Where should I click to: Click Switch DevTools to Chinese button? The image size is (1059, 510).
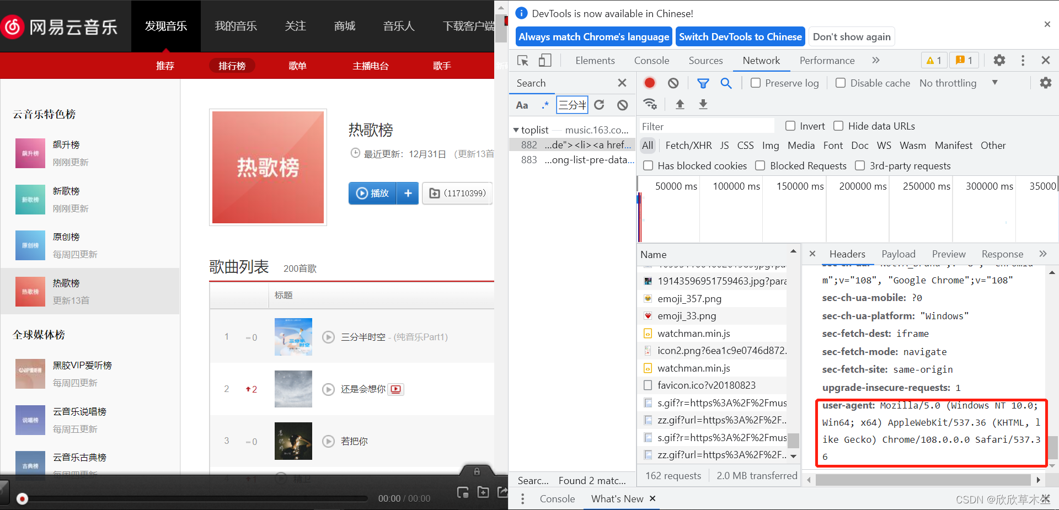(x=740, y=37)
